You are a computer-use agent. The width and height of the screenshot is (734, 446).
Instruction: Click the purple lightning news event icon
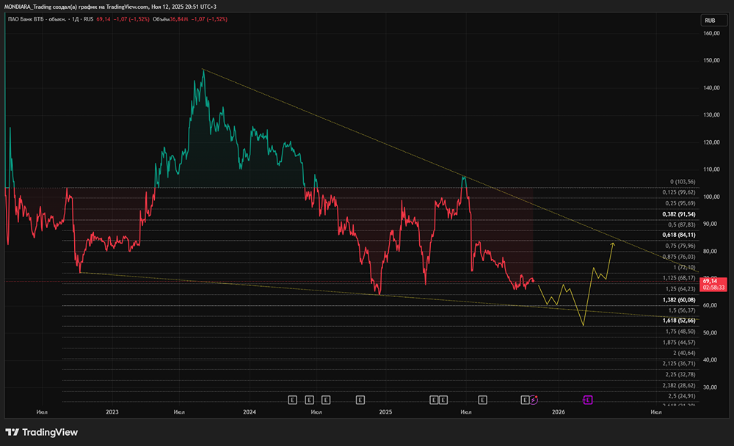click(x=534, y=400)
